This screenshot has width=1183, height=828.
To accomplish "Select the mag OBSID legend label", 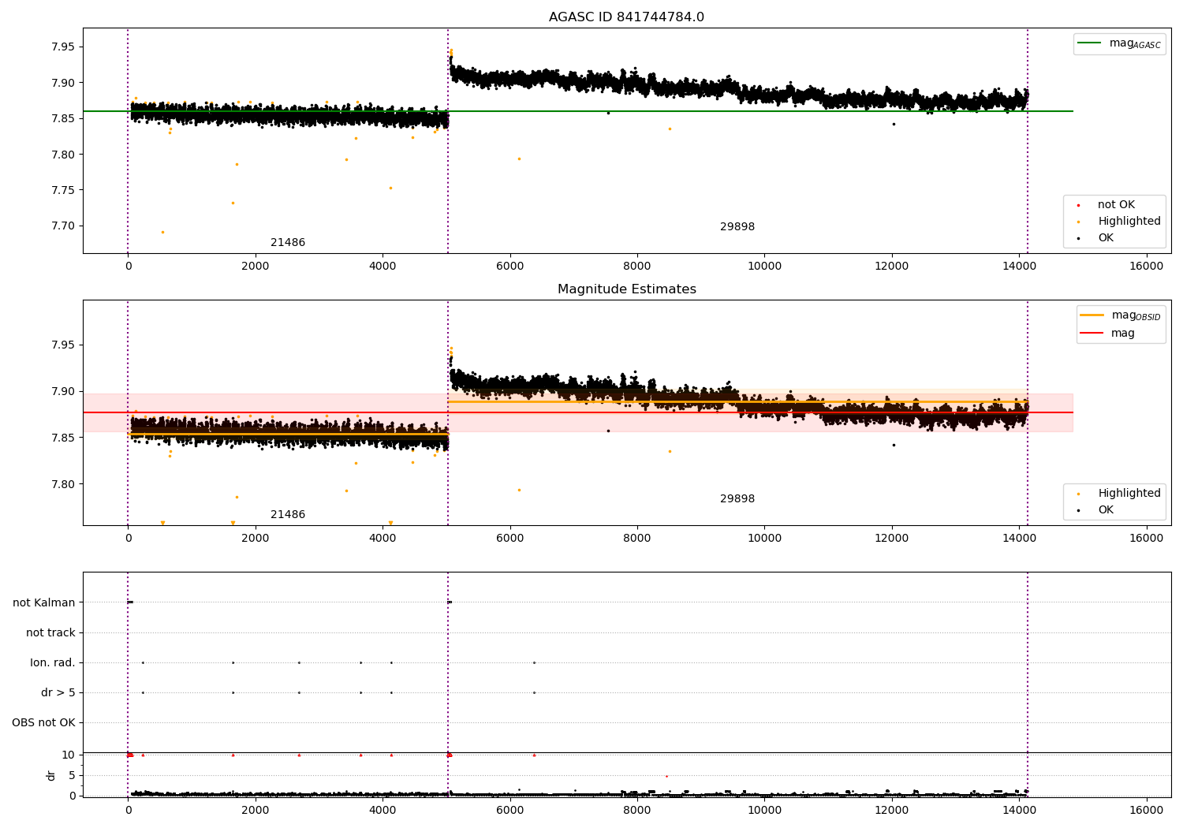I will (1136, 316).
